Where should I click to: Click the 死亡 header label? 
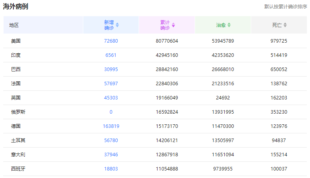coord(277,25)
